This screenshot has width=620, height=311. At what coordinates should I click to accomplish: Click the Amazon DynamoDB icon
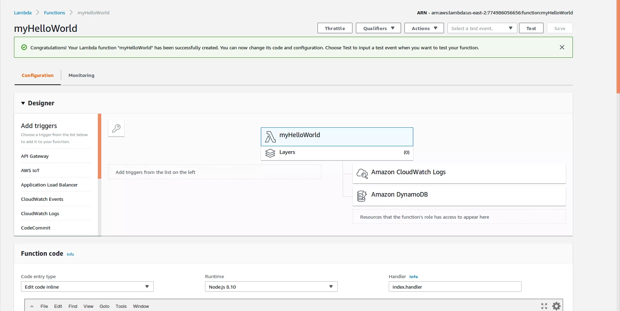point(362,196)
